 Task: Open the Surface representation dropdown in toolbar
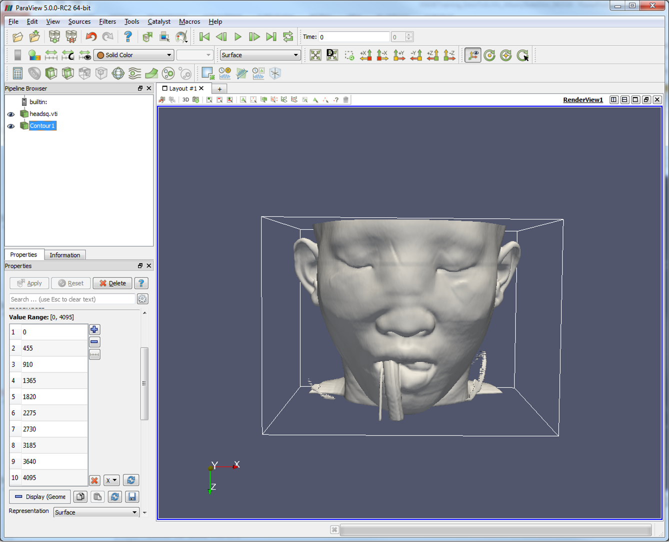click(x=260, y=55)
